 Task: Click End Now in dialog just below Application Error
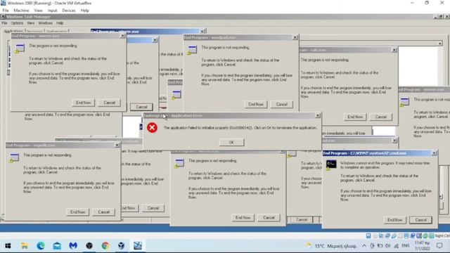point(243,218)
